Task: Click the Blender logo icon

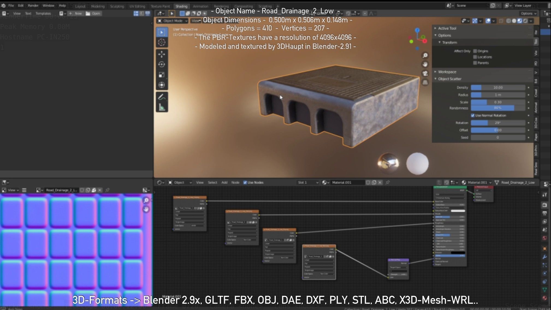Action: click(x=3, y=5)
